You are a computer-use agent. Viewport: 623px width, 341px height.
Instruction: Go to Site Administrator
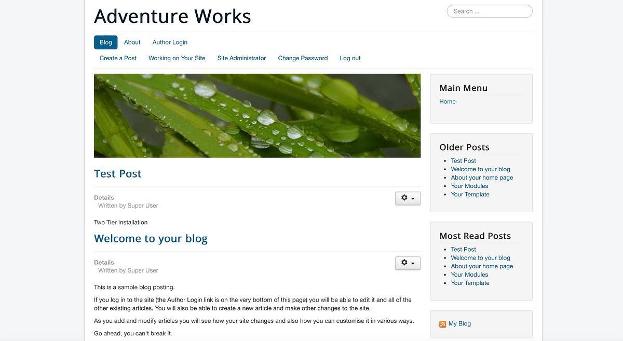[x=241, y=58]
